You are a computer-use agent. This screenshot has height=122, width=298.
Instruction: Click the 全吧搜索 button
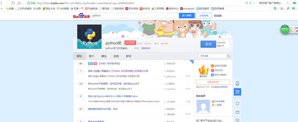click(x=204, y=16)
